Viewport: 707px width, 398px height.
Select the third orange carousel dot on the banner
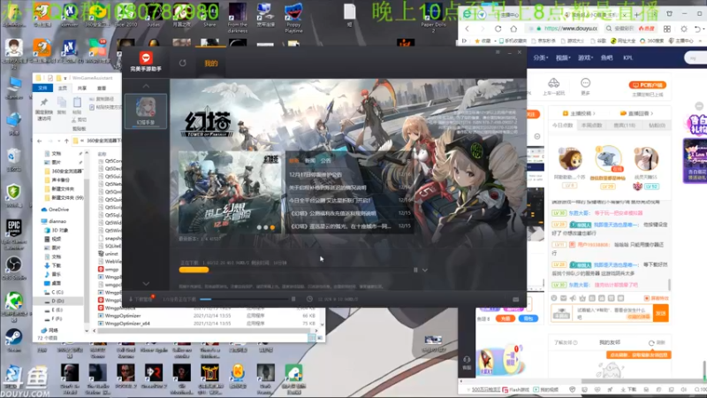coord(272,227)
